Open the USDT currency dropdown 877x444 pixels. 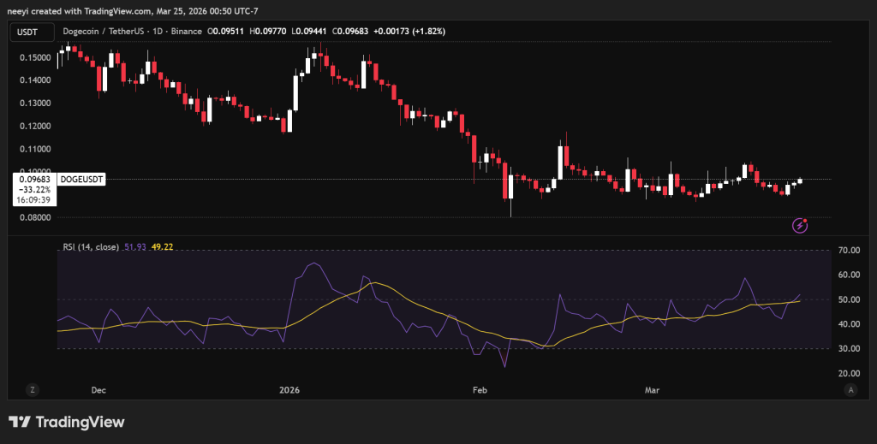point(29,32)
